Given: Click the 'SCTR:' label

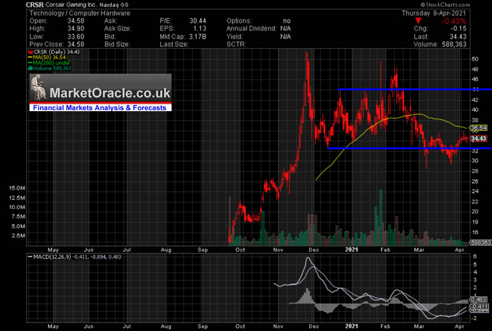Looking at the screenshot, I should click(x=236, y=44).
